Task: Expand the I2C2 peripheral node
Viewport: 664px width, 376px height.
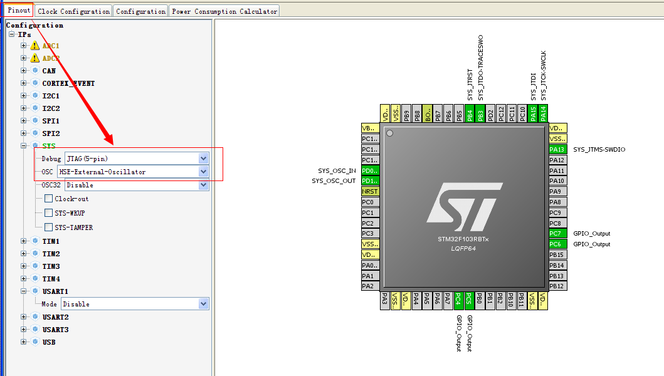Action: pyautogui.click(x=24, y=108)
